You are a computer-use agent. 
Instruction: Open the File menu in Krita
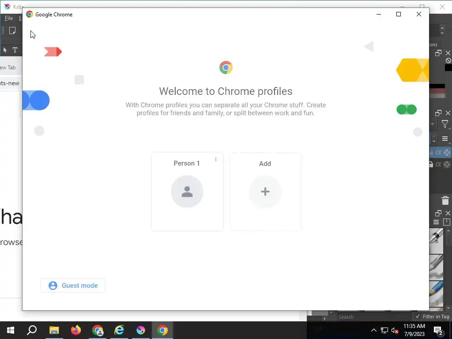click(x=9, y=18)
